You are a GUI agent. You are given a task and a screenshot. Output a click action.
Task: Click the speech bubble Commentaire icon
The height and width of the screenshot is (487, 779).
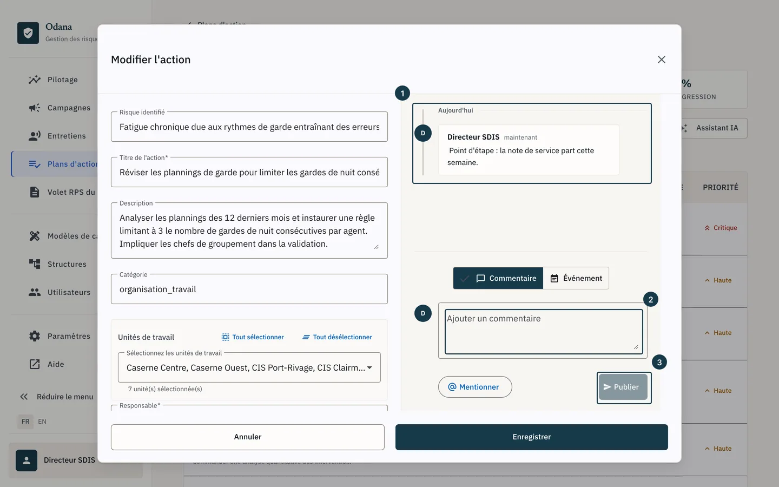[480, 279]
